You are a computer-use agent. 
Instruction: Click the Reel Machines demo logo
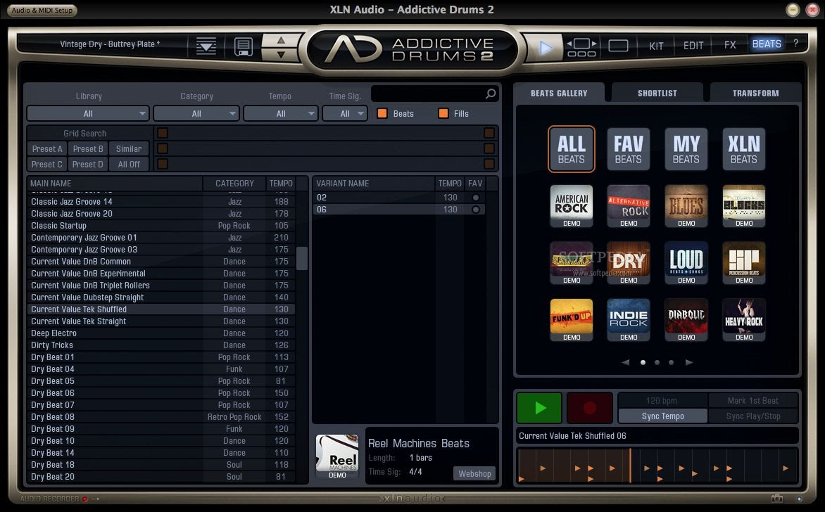click(x=336, y=454)
